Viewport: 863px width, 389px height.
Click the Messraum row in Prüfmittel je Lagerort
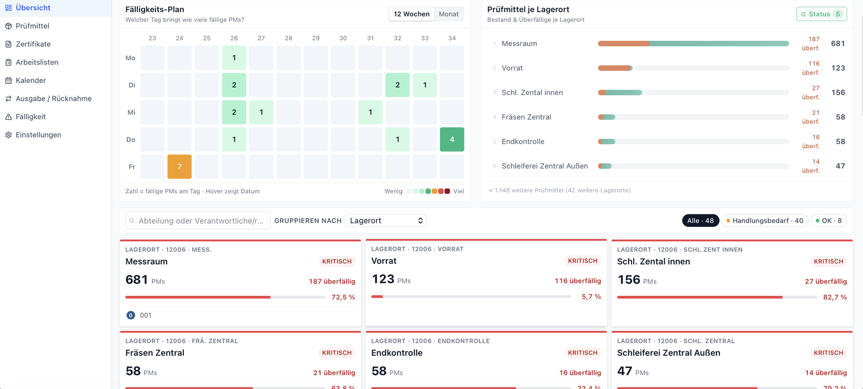pos(668,44)
